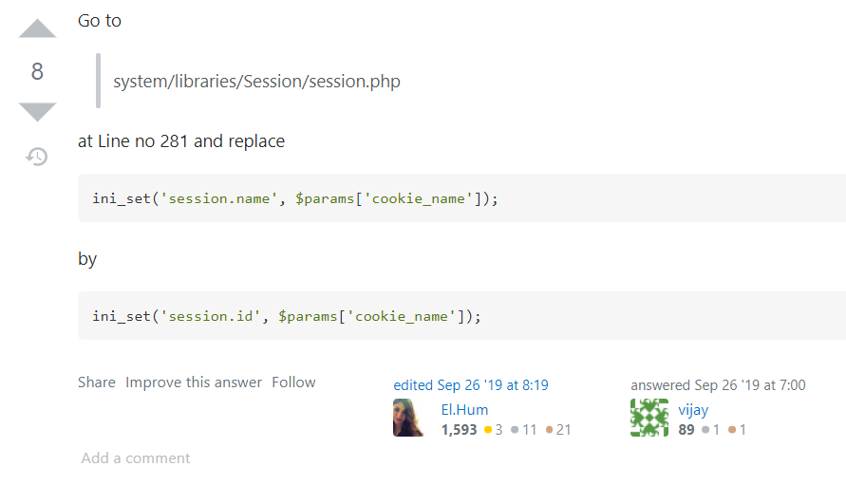
Task: Follow this answer
Action: click(293, 382)
